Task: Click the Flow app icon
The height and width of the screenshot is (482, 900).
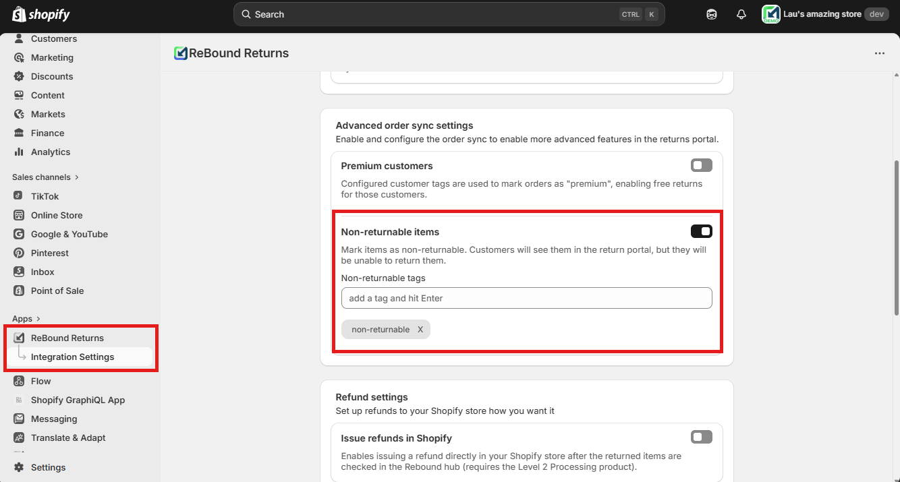Action: (19, 381)
